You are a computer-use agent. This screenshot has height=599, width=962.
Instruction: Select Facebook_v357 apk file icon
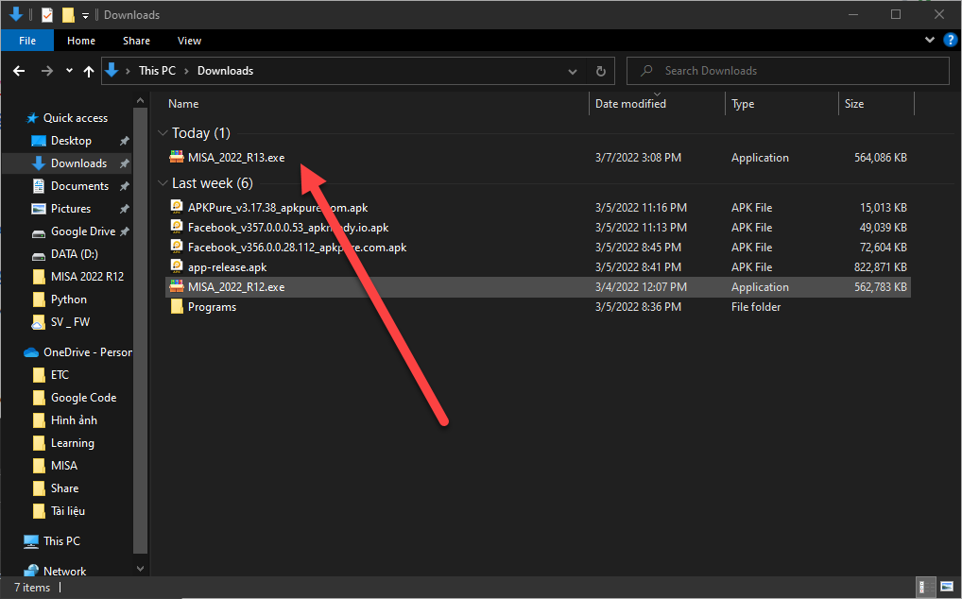pos(177,227)
